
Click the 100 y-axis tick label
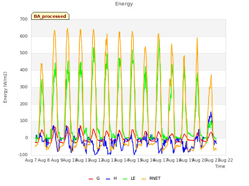24,121
